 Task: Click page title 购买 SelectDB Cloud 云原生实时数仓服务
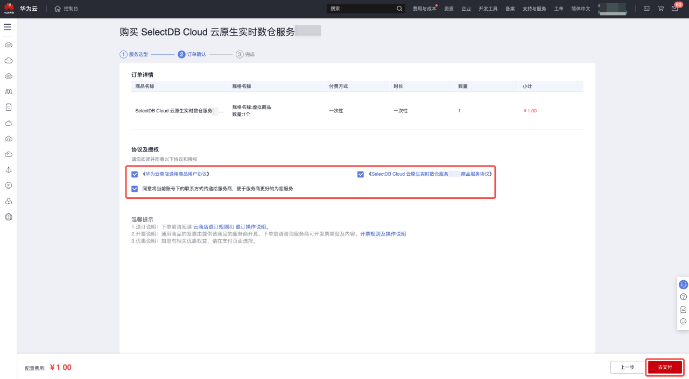tap(207, 32)
